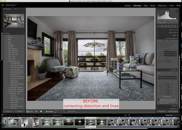182x130 pixels.
Task: Show main window display icon
Action: pyautogui.click(x=3, y=115)
